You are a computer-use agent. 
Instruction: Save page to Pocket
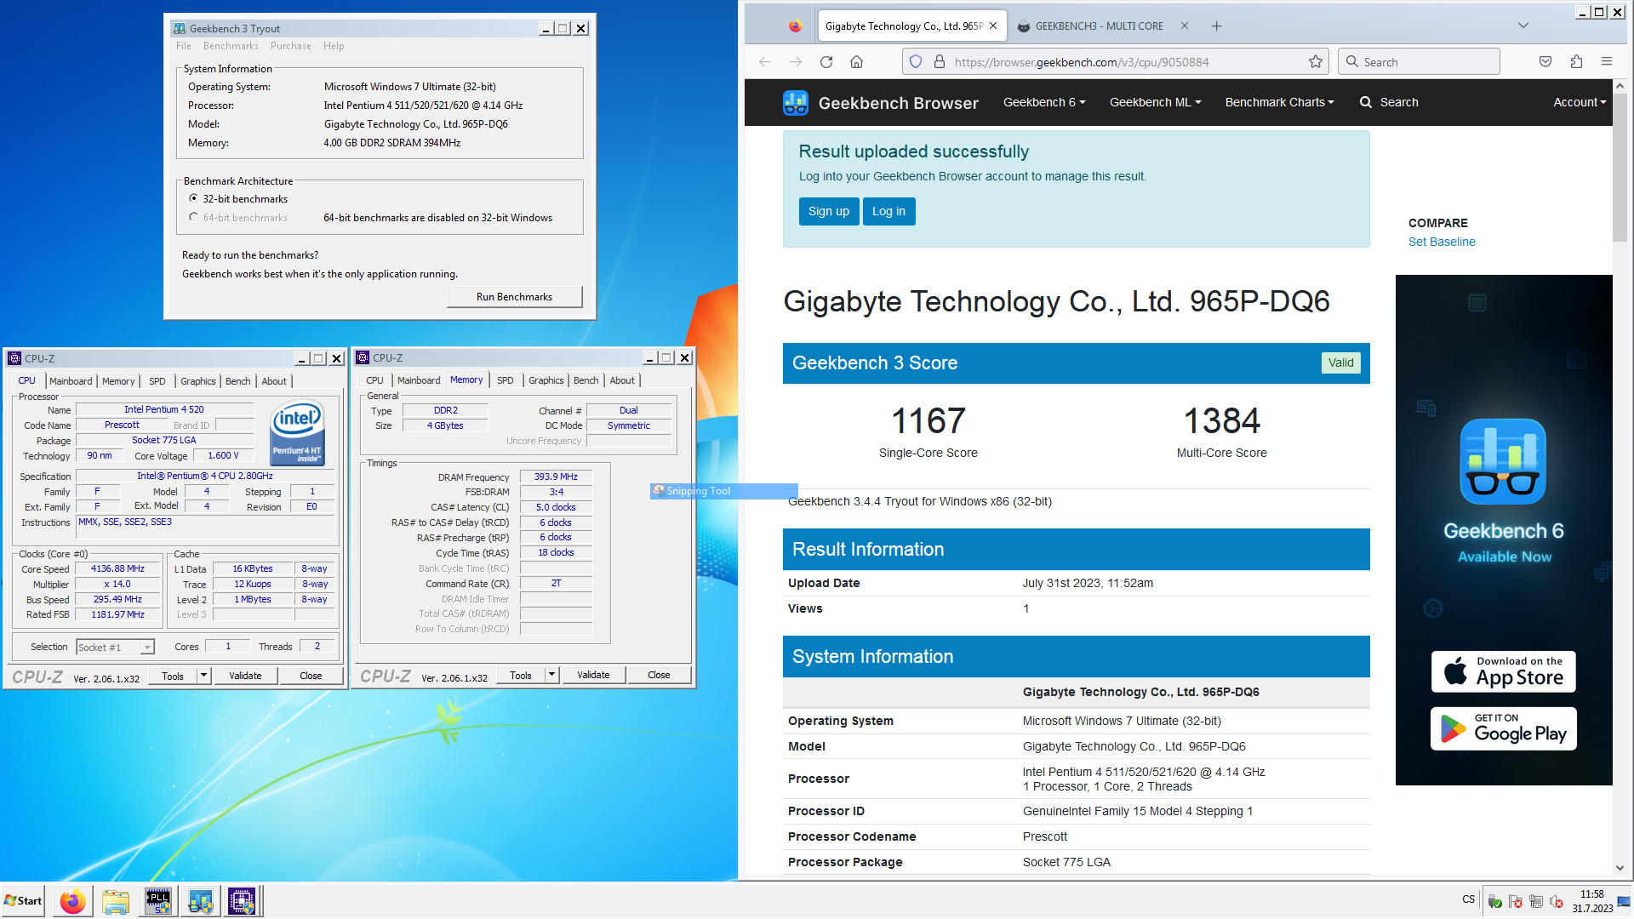pyautogui.click(x=1545, y=61)
